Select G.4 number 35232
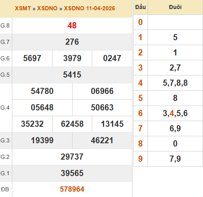The width and height of the screenshot is (203, 197). point(32,124)
